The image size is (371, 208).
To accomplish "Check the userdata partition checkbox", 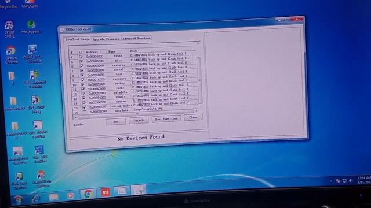I will [x=85, y=112].
